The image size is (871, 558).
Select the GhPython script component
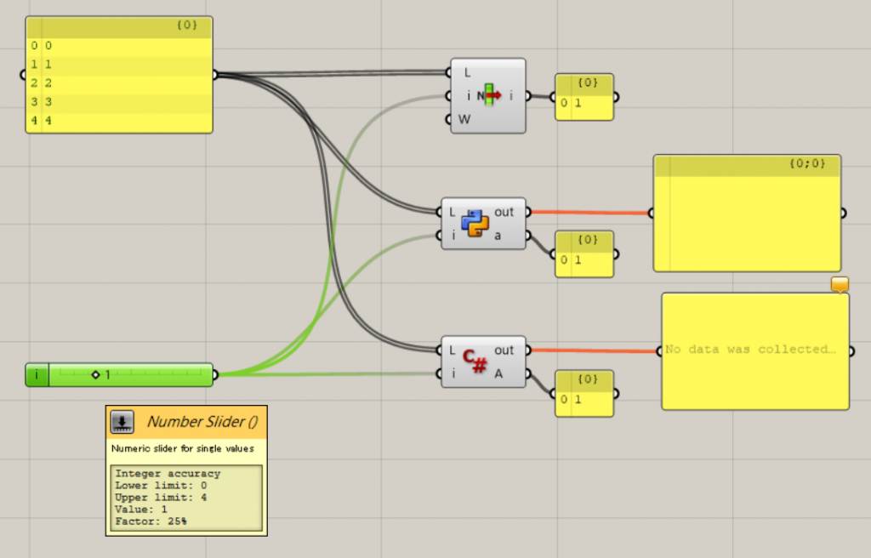pyautogui.click(x=485, y=223)
